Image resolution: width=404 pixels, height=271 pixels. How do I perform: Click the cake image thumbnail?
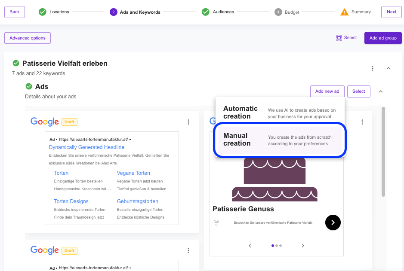274,180
